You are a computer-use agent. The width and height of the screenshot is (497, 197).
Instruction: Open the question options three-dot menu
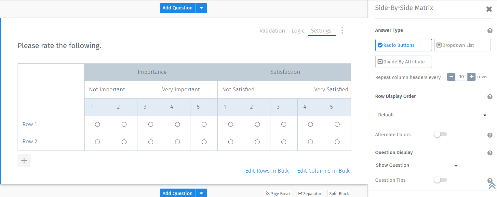[x=342, y=30]
